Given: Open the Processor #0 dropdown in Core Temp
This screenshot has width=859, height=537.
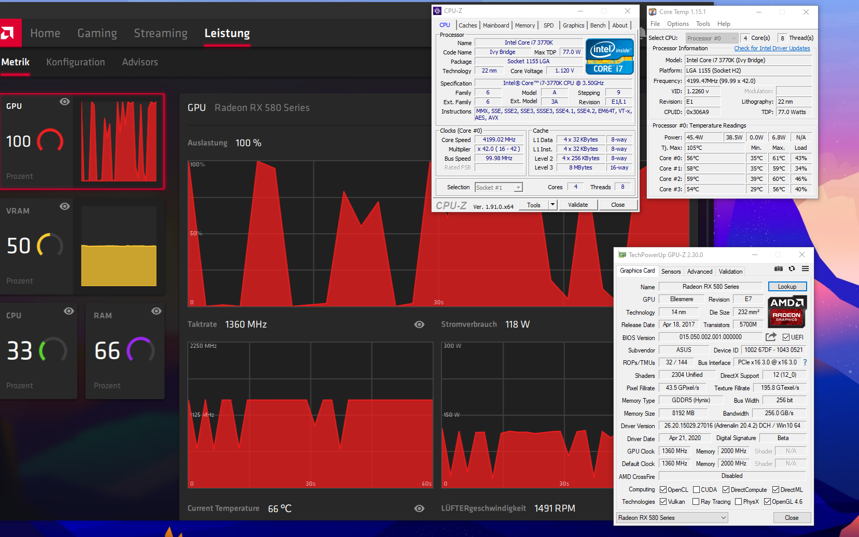Looking at the screenshot, I should [x=711, y=38].
